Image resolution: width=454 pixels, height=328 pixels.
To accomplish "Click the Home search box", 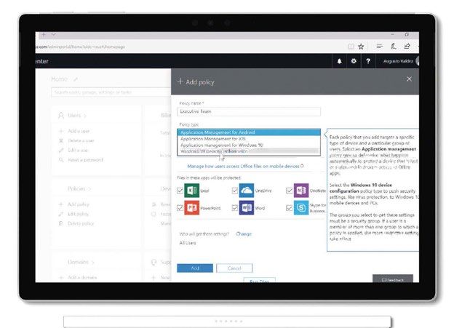I will point(111,92).
